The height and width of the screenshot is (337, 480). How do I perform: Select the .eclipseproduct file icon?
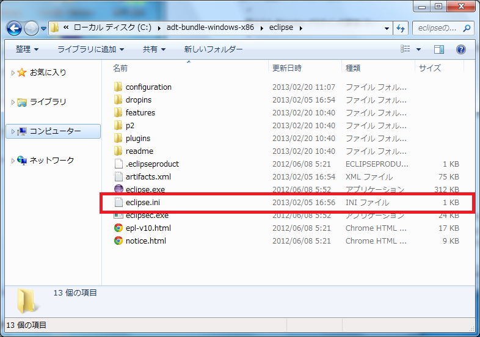[x=118, y=164]
